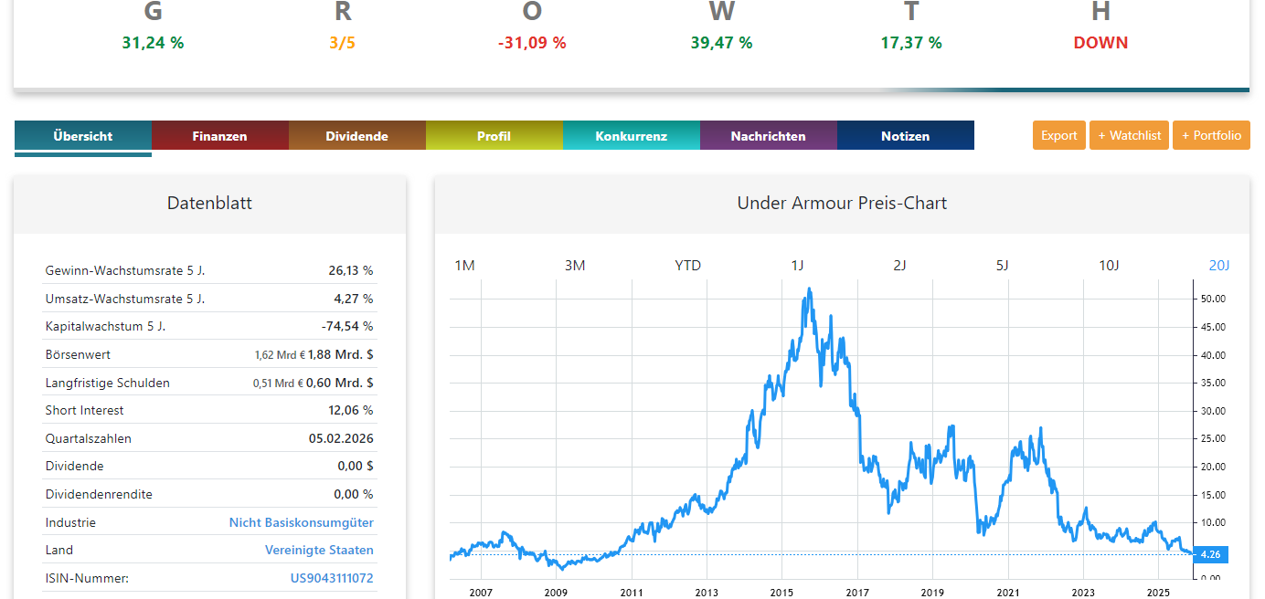Open the Nachrichten tab
This screenshot has width=1265, height=599.
click(768, 135)
